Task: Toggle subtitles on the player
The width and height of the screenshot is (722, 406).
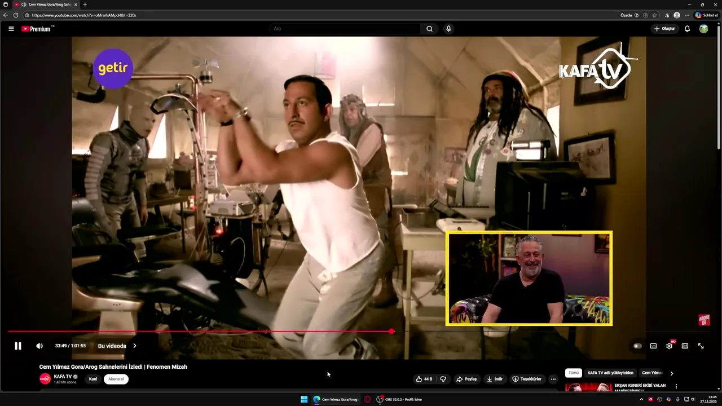Action: [653, 346]
